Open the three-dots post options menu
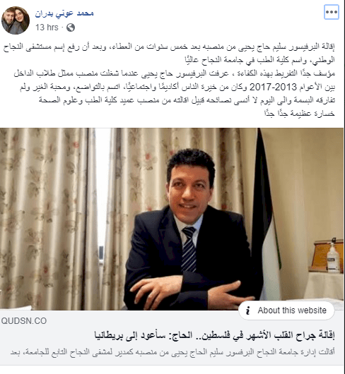The image size is (345, 374). pos(332,12)
